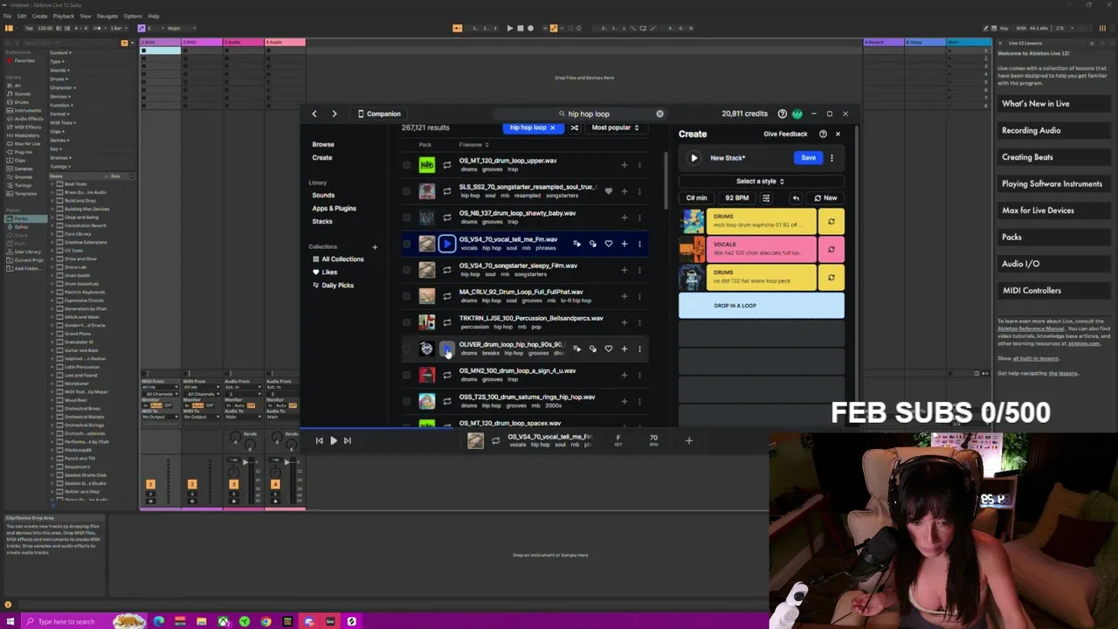Add current playing sample with bottom plus
Screen dimensions: 1118x629
point(688,441)
